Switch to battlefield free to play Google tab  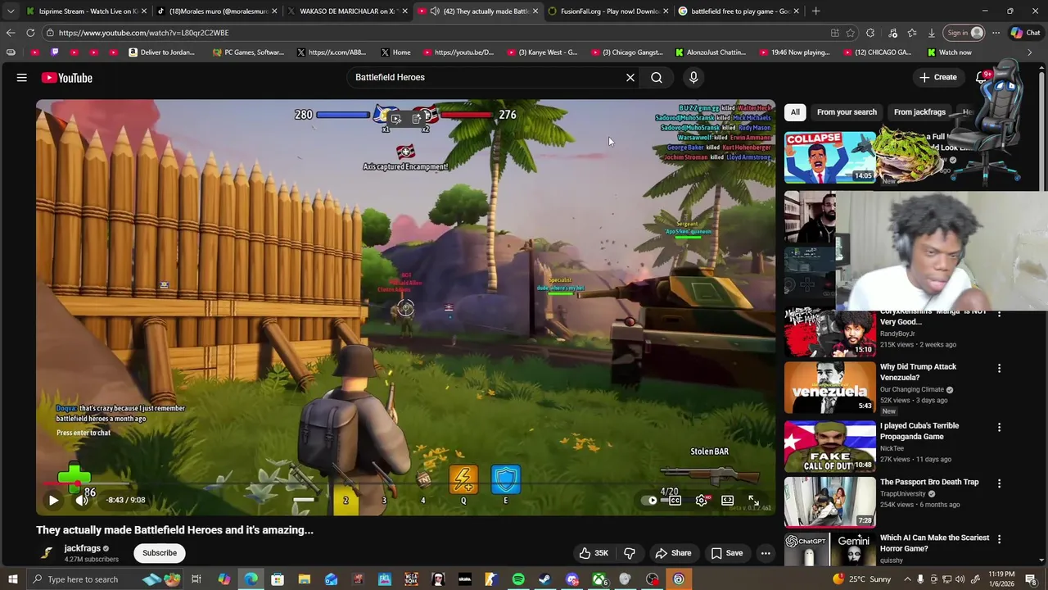click(740, 11)
